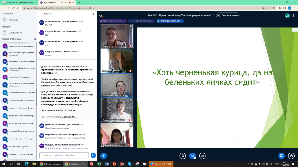
Task: Switch to the Православный вечер browser tab
Action: (19, 3)
